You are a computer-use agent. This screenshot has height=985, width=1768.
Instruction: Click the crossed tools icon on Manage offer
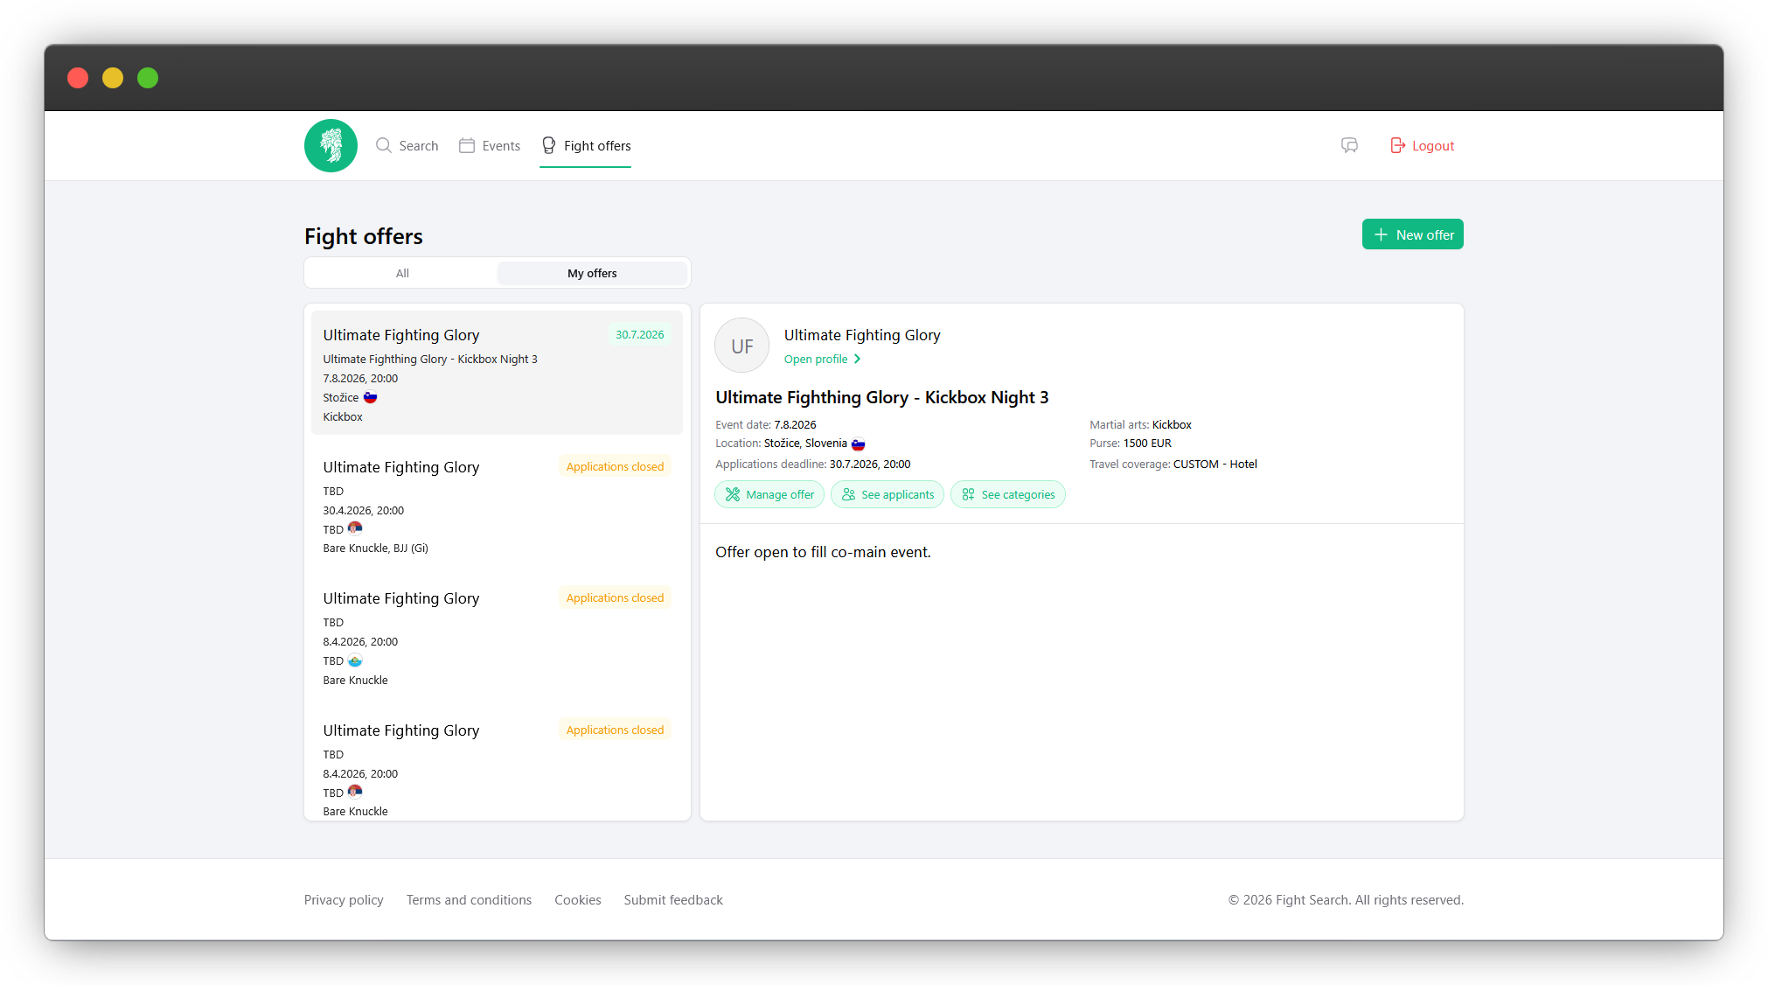(733, 494)
